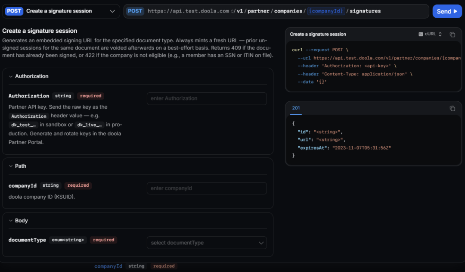Open the cURL language selector
This screenshot has height=272, width=465.
click(430, 34)
